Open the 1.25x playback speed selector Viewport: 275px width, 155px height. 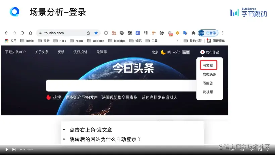point(232,150)
